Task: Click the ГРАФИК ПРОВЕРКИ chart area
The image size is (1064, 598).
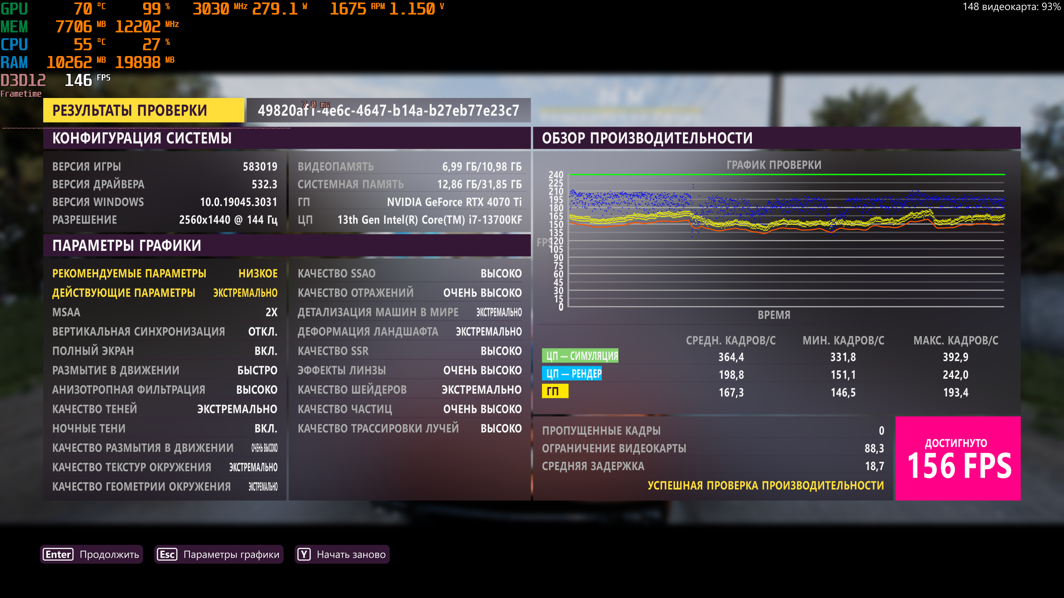Action: point(786,241)
